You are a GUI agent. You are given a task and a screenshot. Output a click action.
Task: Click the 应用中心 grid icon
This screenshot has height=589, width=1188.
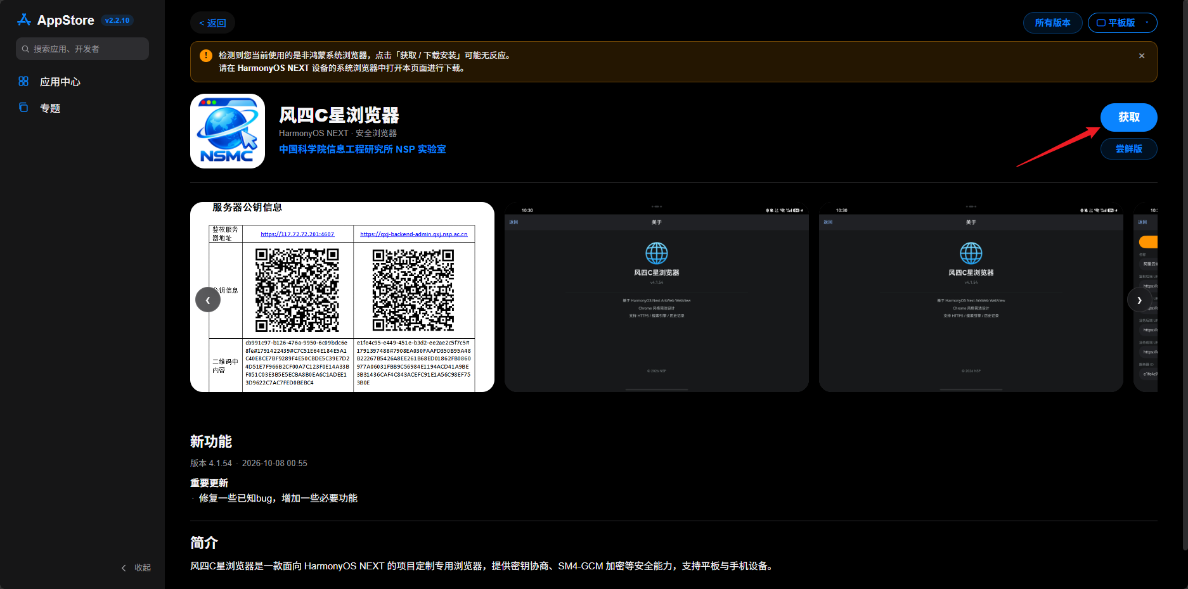point(23,81)
